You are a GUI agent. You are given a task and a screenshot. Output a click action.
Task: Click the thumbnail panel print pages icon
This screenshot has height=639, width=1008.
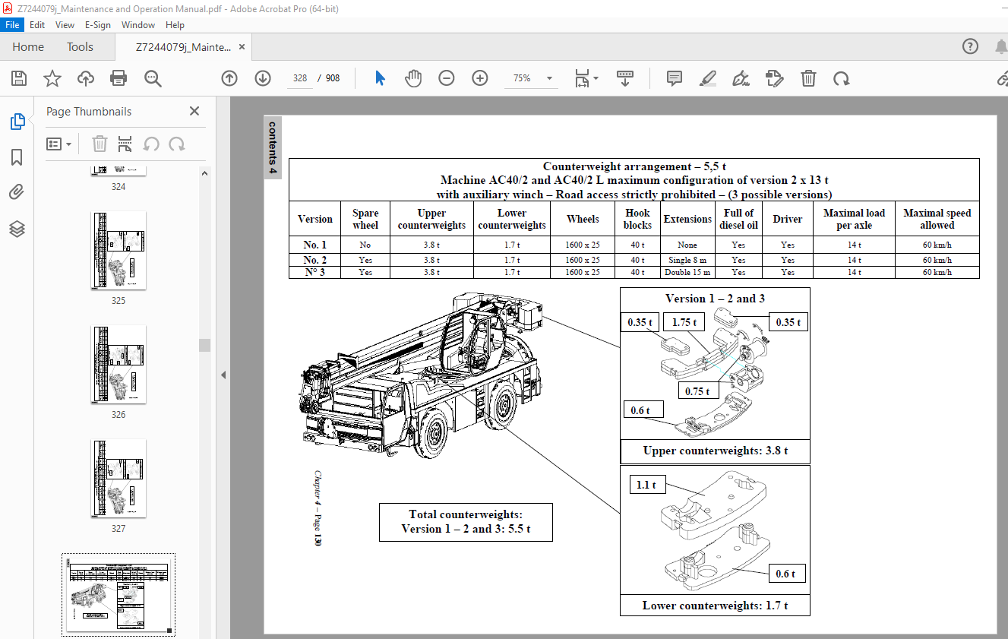coord(125,144)
